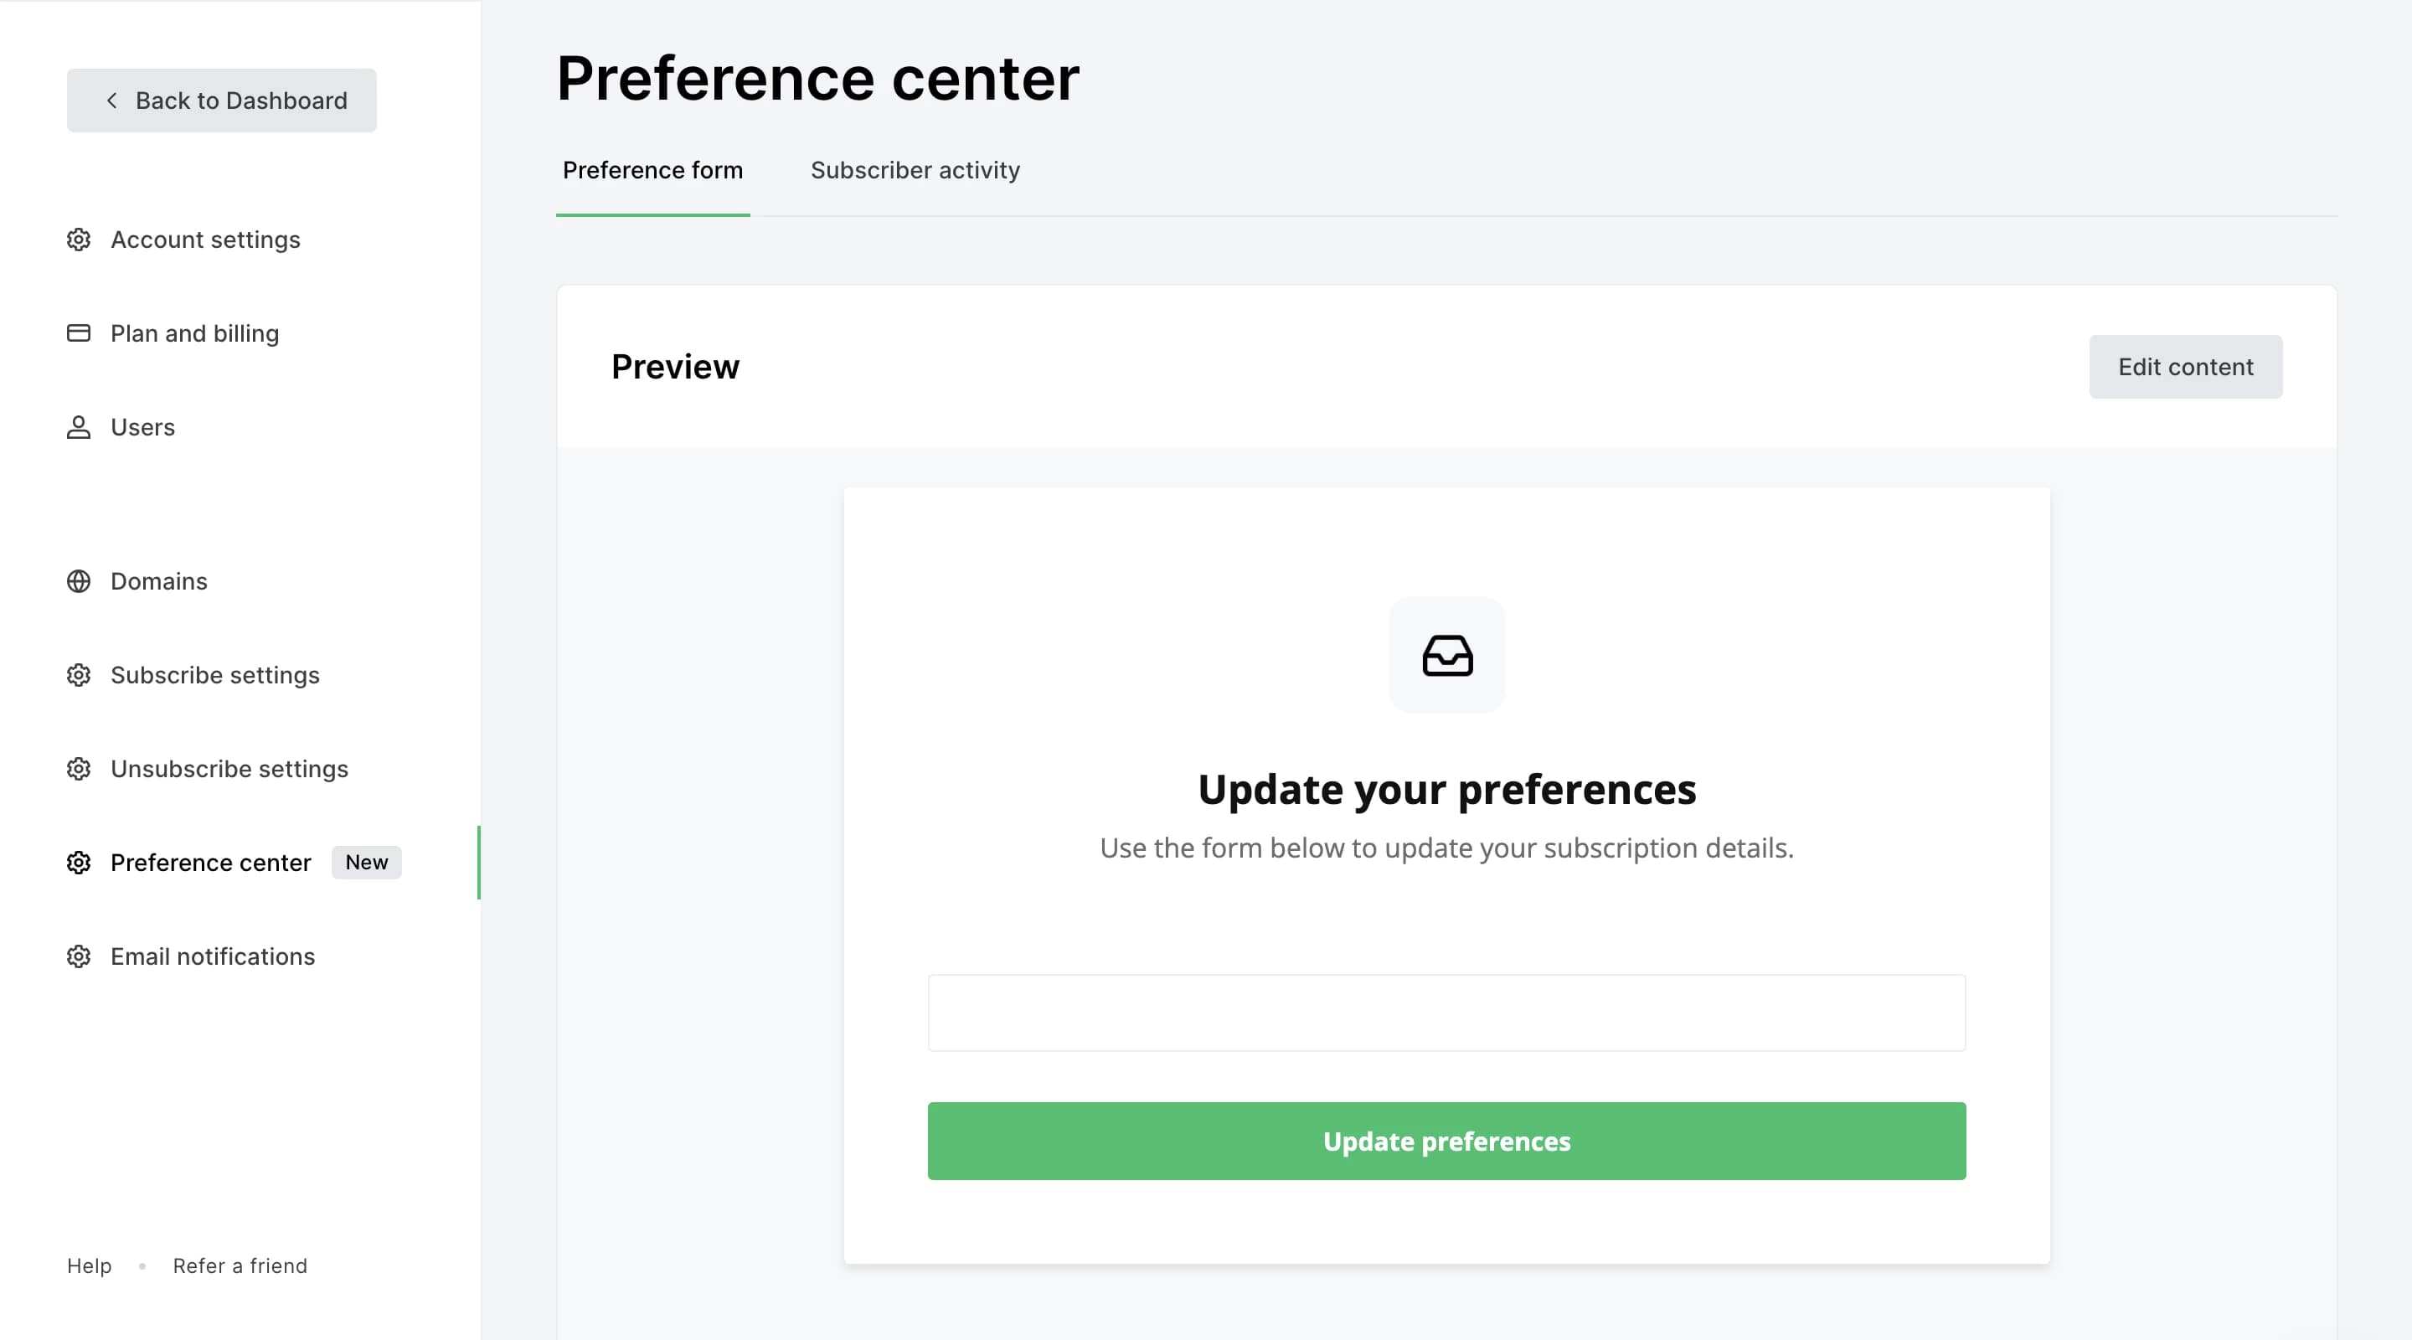The image size is (2412, 1340).
Task: Select the Refer a friend link
Action: click(x=240, y=1266)
